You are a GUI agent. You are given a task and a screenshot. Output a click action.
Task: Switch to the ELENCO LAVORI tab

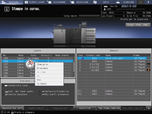[35, 2]
